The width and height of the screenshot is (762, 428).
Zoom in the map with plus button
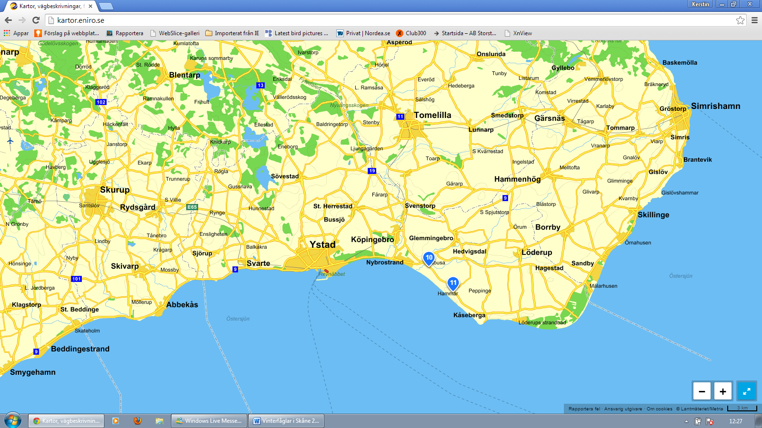coord(722,391)
